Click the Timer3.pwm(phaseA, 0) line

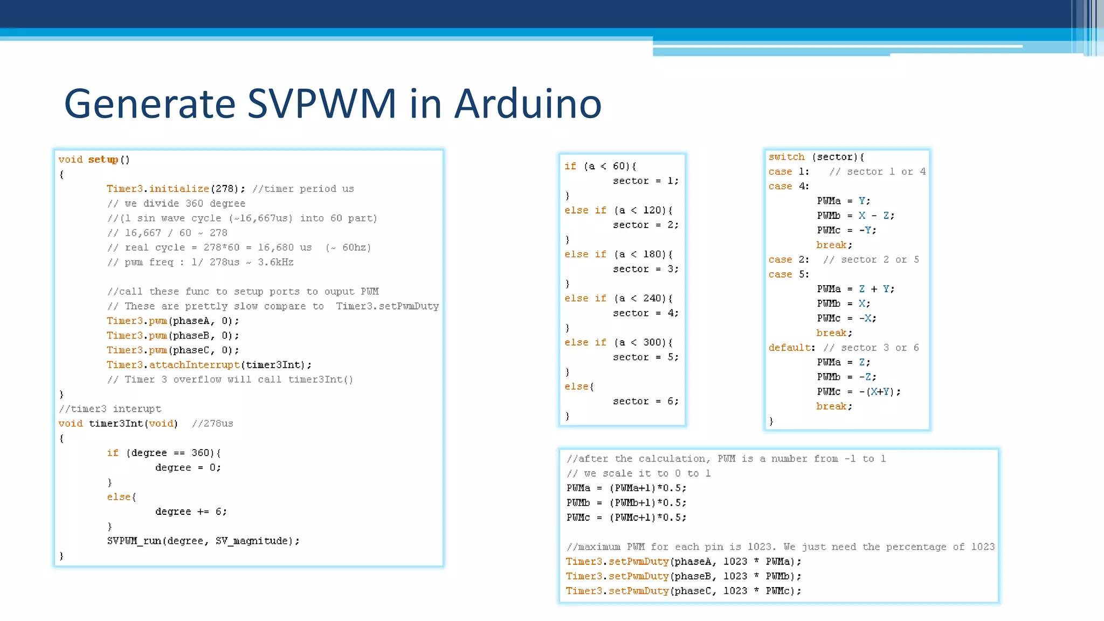point(172,321)
